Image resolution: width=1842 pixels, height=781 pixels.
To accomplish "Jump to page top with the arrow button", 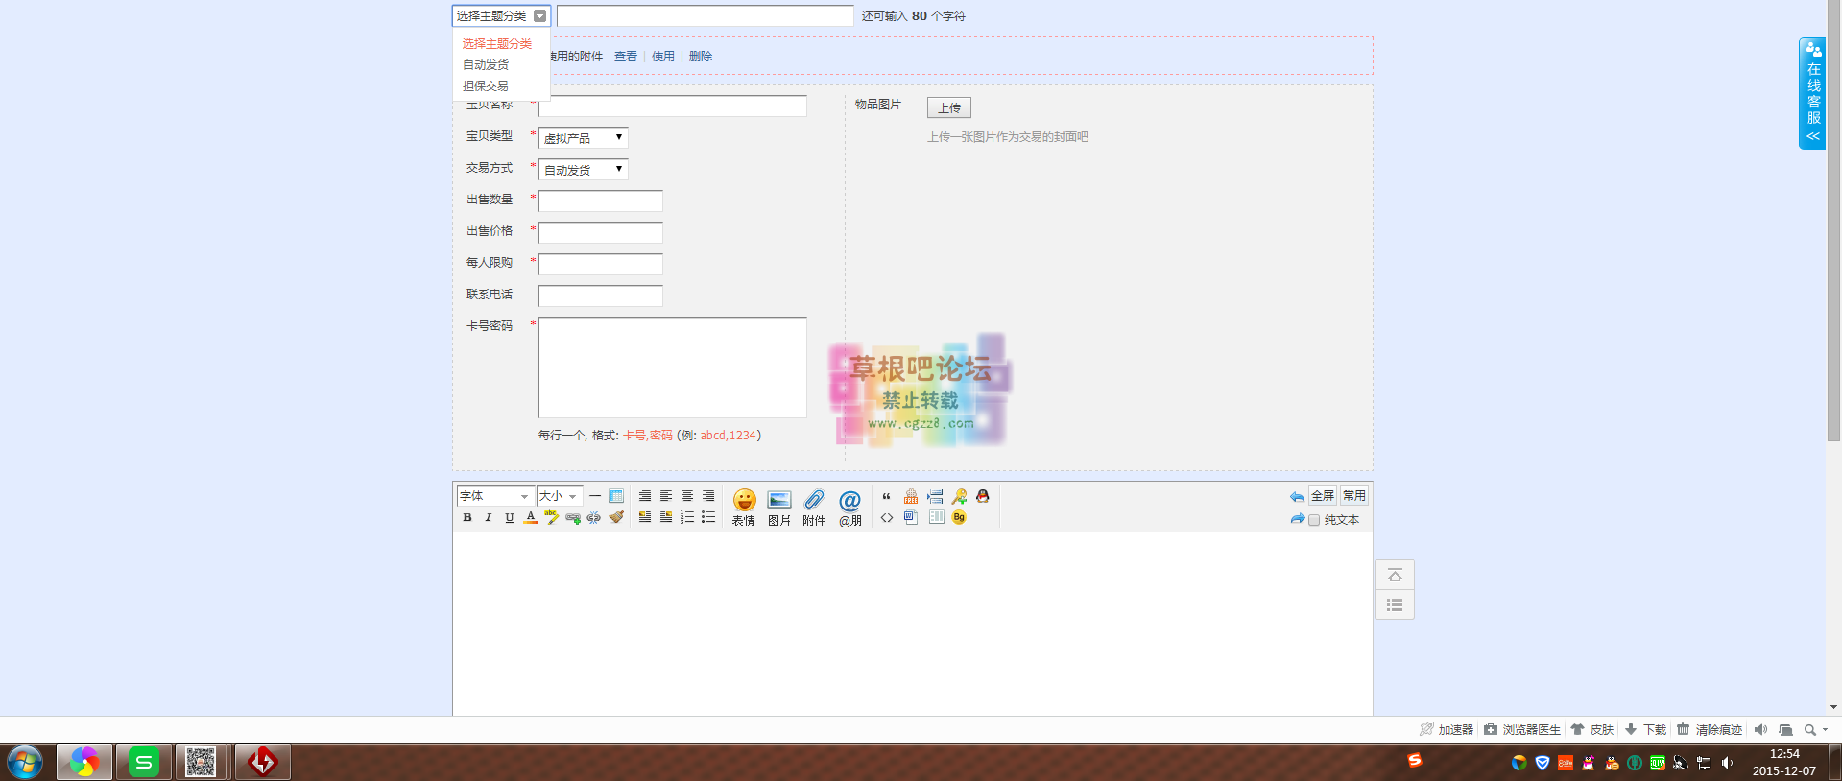I will (1395, 575).
